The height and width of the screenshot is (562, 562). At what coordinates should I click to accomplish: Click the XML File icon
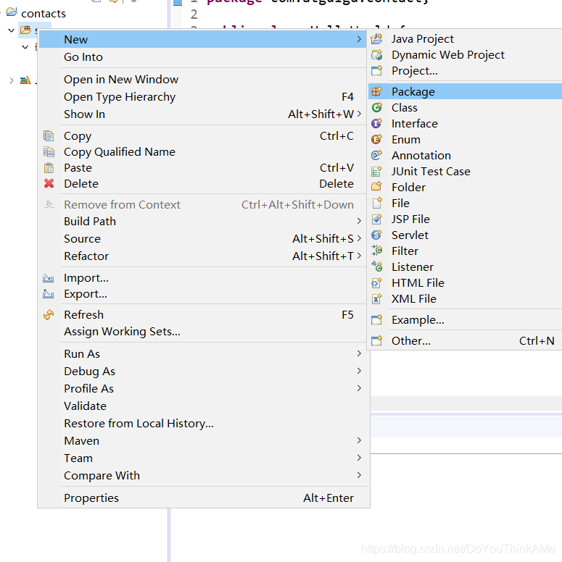pos(376,298)
